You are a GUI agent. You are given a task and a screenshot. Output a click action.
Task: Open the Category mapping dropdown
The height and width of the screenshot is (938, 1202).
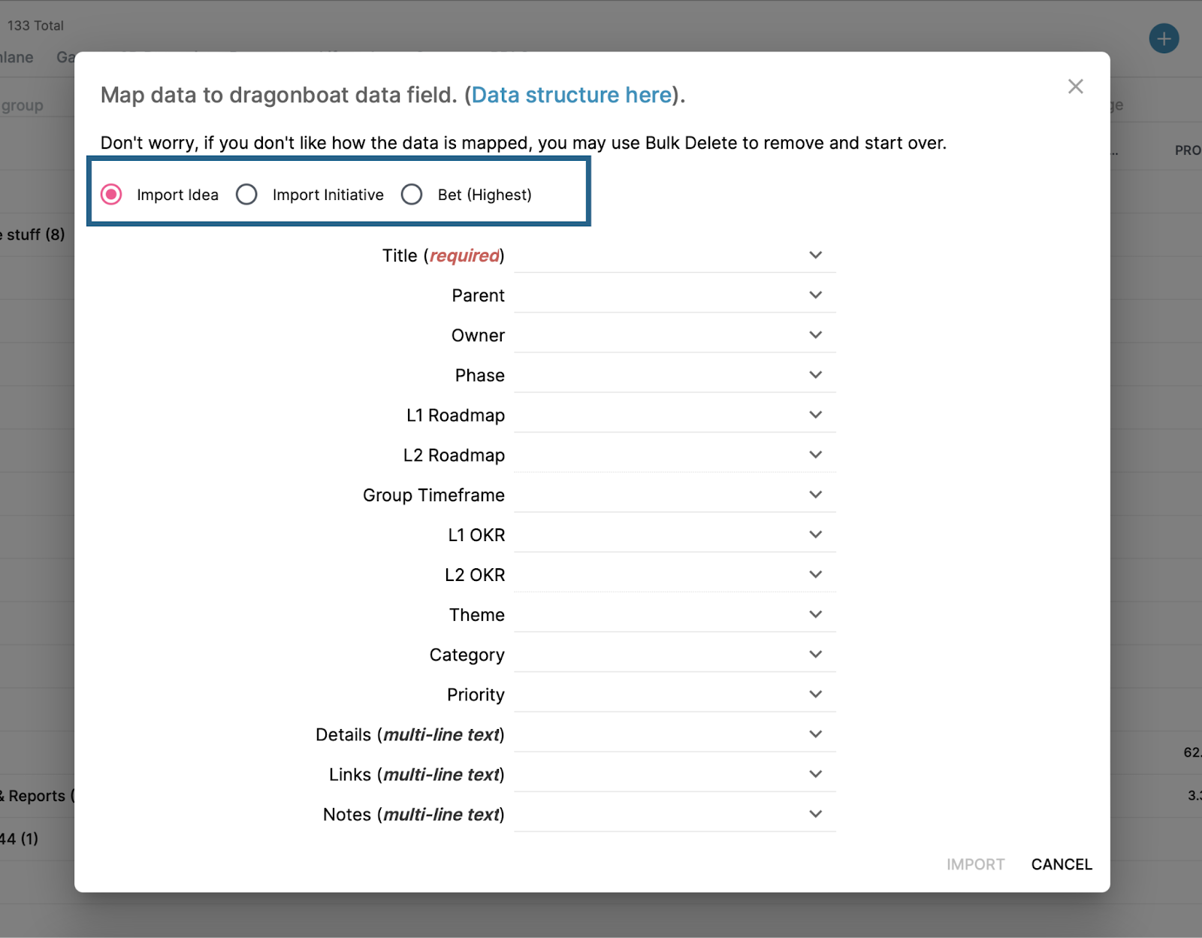pos(675,654)
